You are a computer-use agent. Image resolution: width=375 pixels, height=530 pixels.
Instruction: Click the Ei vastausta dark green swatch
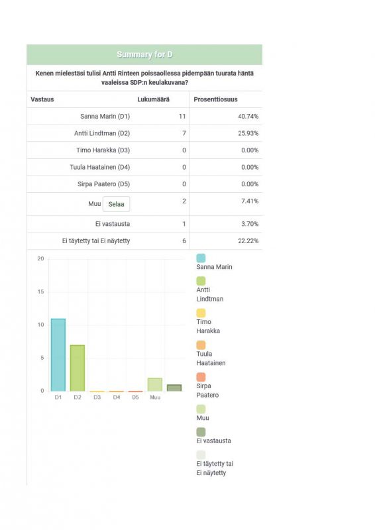coord(201,432)
